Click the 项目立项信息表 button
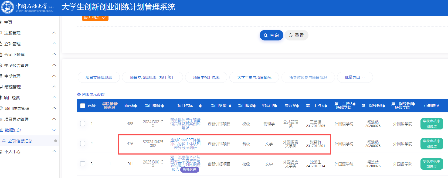 coord(99,77)
